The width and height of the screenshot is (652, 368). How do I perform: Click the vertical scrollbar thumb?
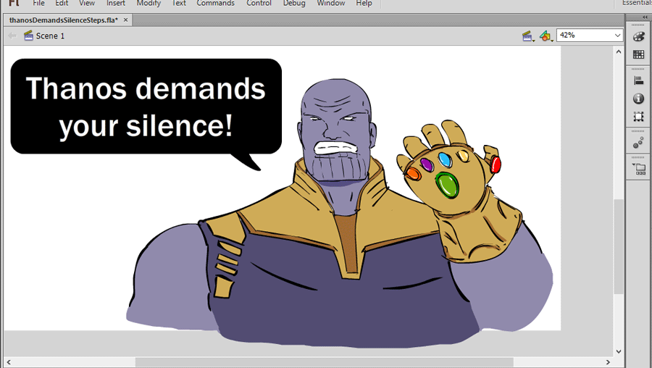(619, 246)
